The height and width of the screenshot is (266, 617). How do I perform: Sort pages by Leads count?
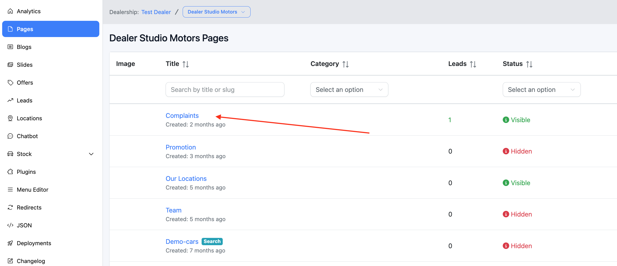point(473,64)
